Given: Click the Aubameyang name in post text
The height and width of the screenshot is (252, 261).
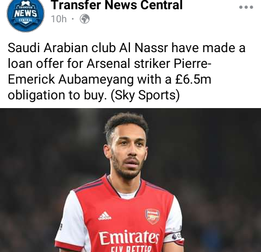Looking at the screenshot, I should tap(96, 80).
